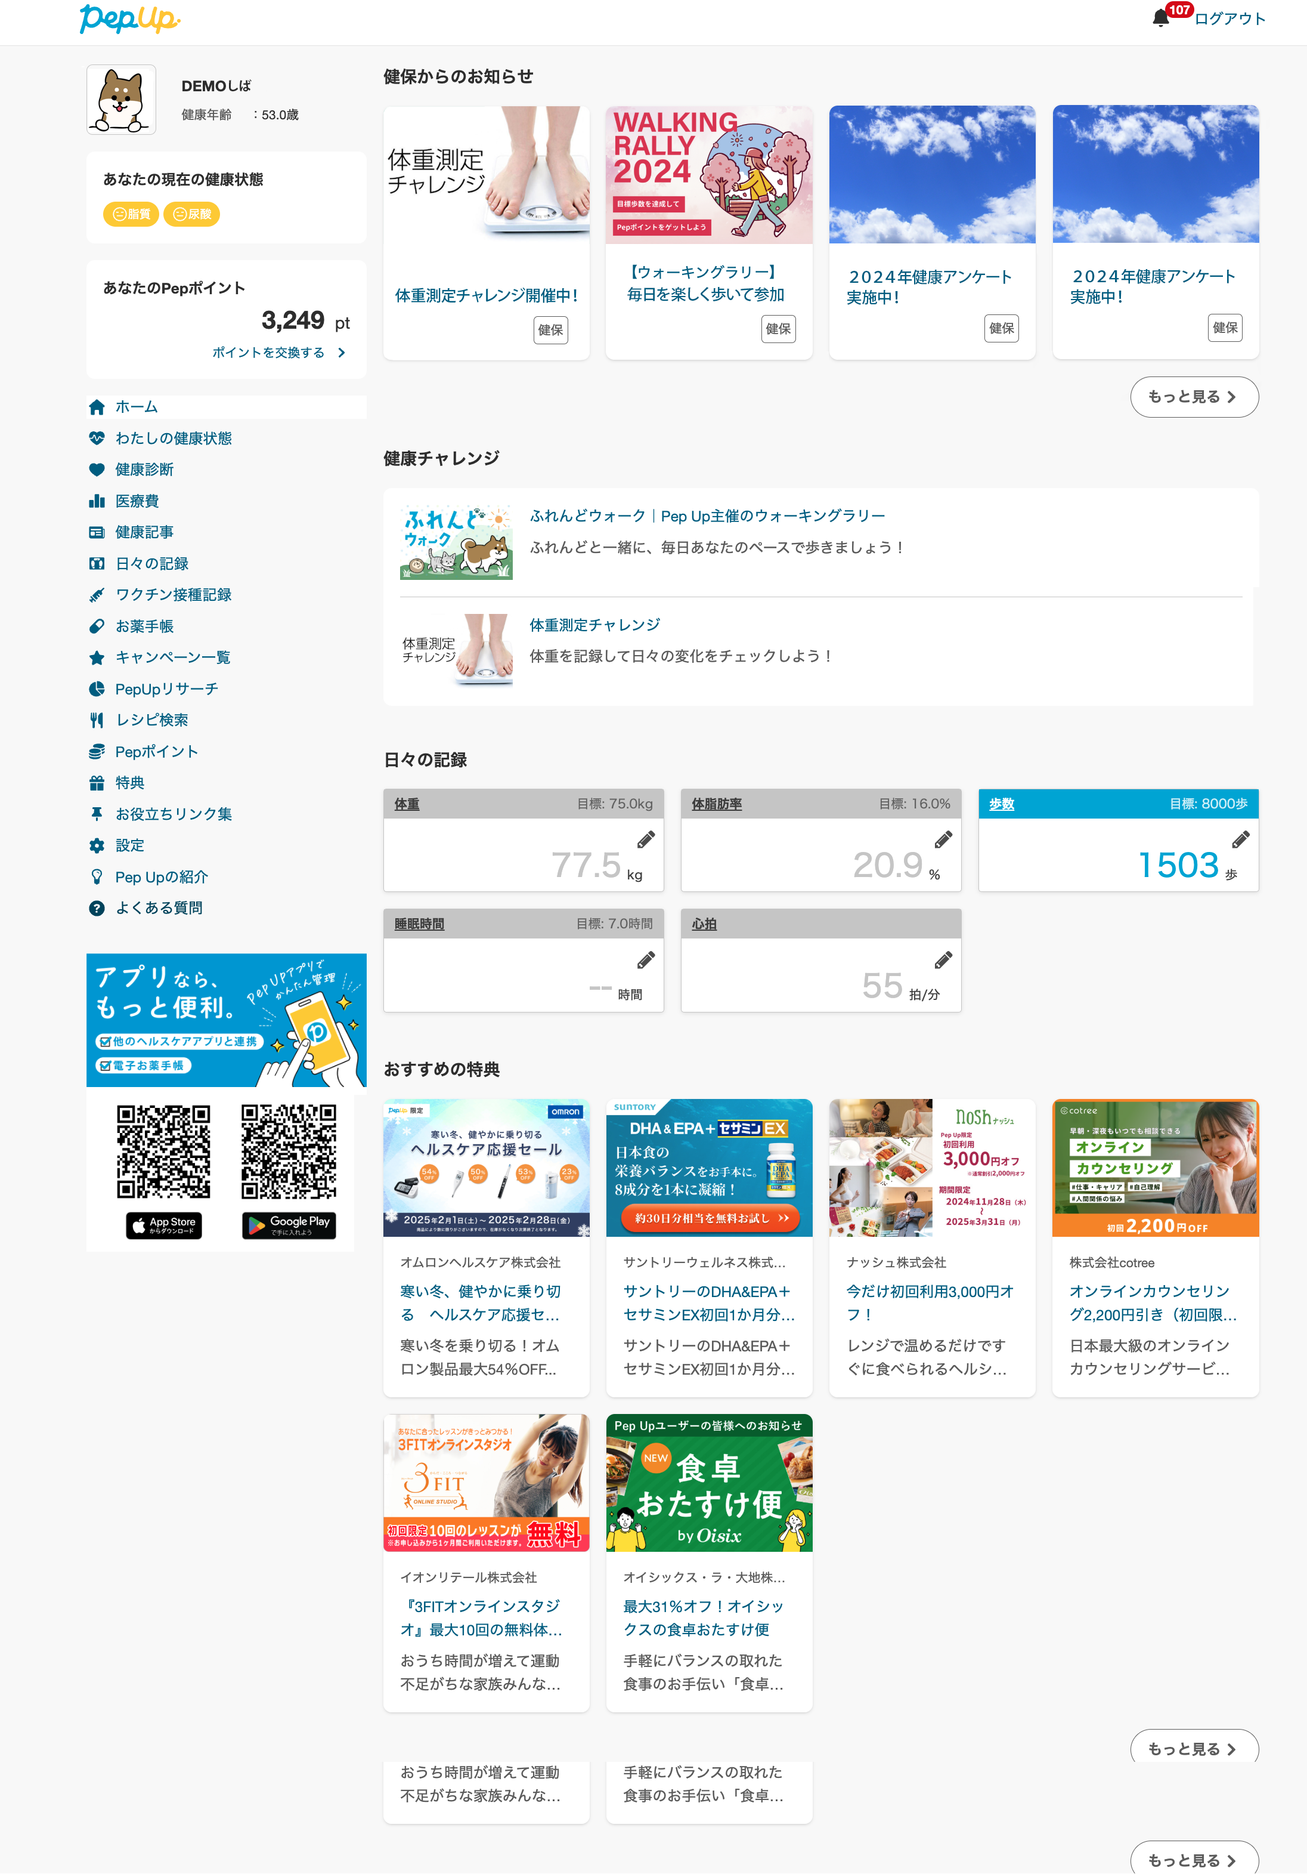Open the アプリなら、もっと便利 app banner
This screenshot has height=1874, width=1307.
point(226,1020)
